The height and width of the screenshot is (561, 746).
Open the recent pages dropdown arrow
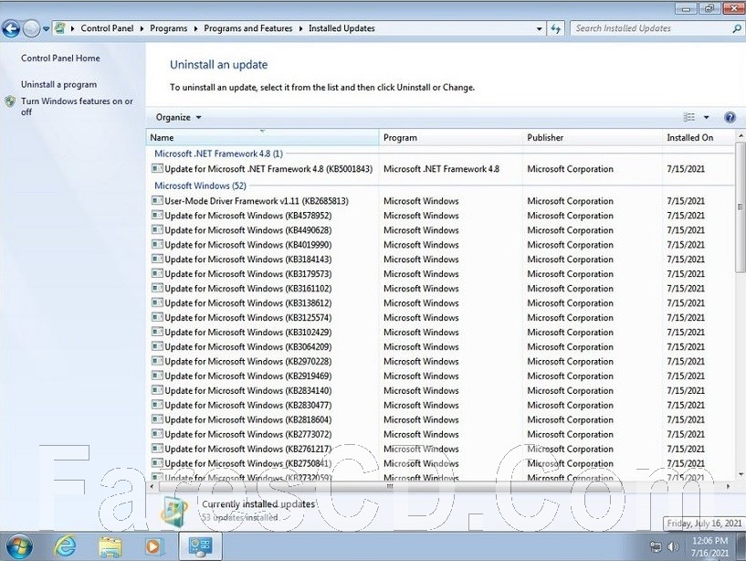pos(47,29)
